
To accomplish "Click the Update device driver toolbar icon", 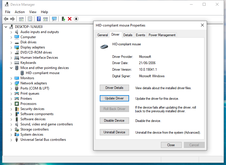I will pos(63,19).
